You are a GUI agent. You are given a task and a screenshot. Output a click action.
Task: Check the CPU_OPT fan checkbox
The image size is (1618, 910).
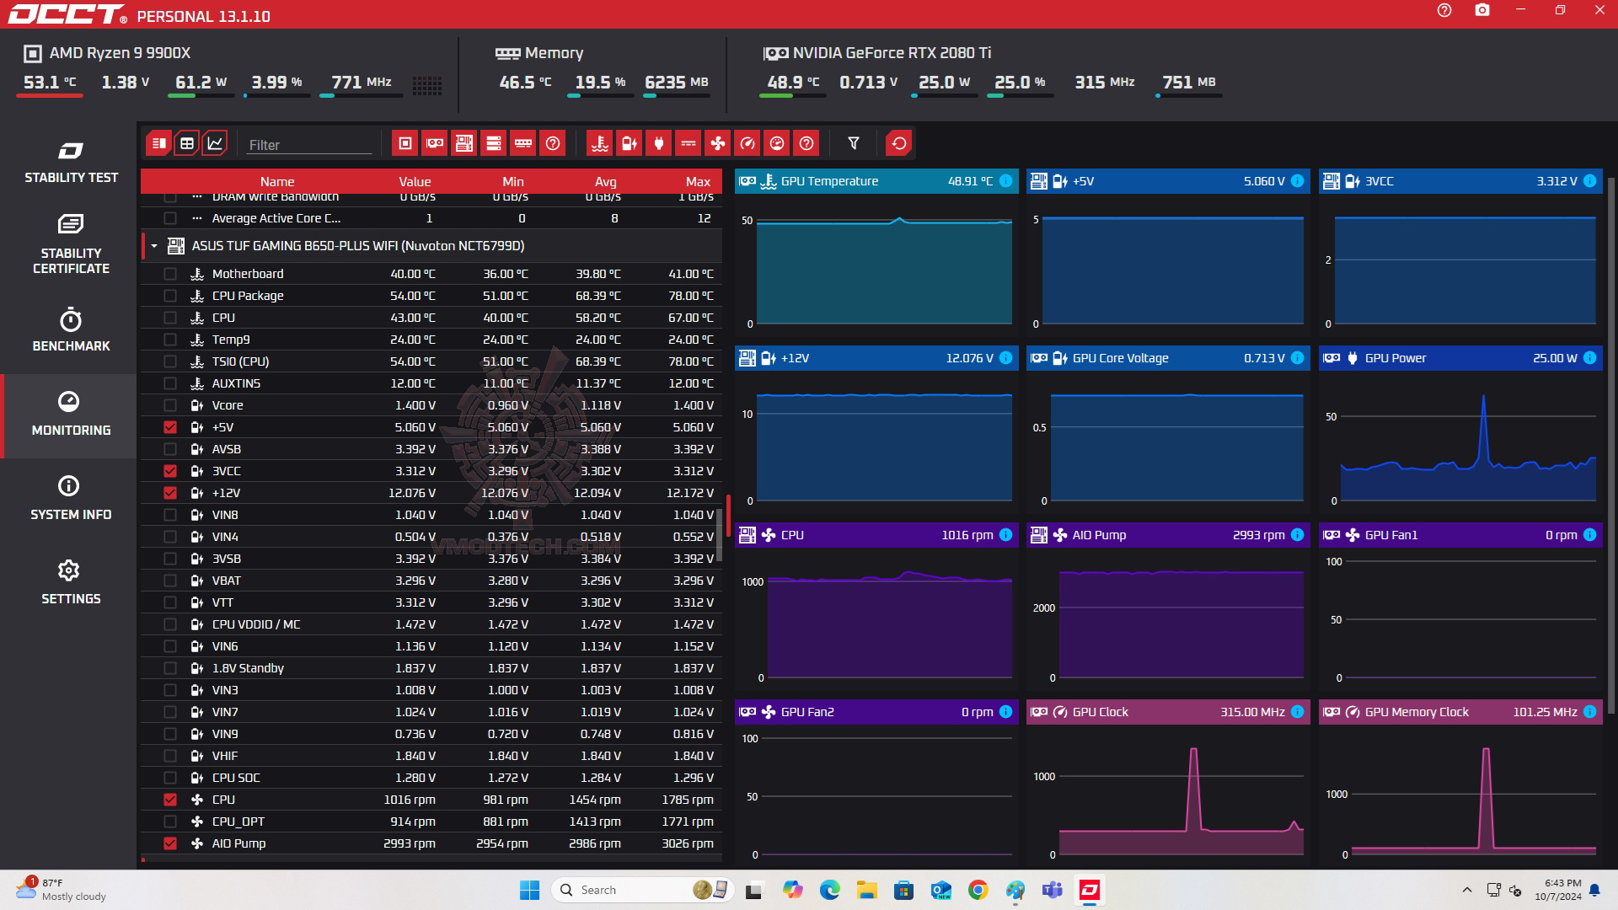(x=170, y=822)
